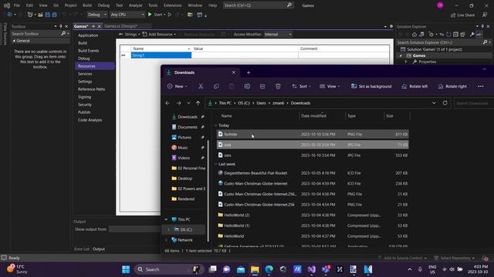Open Debug configuration dropdown

tap(96, 15)
